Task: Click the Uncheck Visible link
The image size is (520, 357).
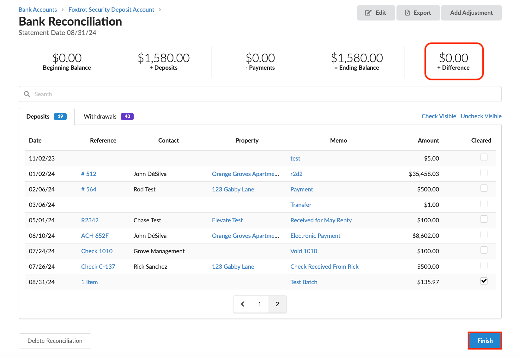Action: point(481,116)
